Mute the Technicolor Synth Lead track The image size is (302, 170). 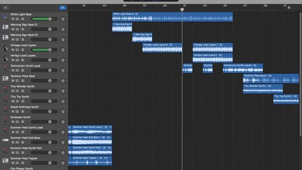[13, 70]
